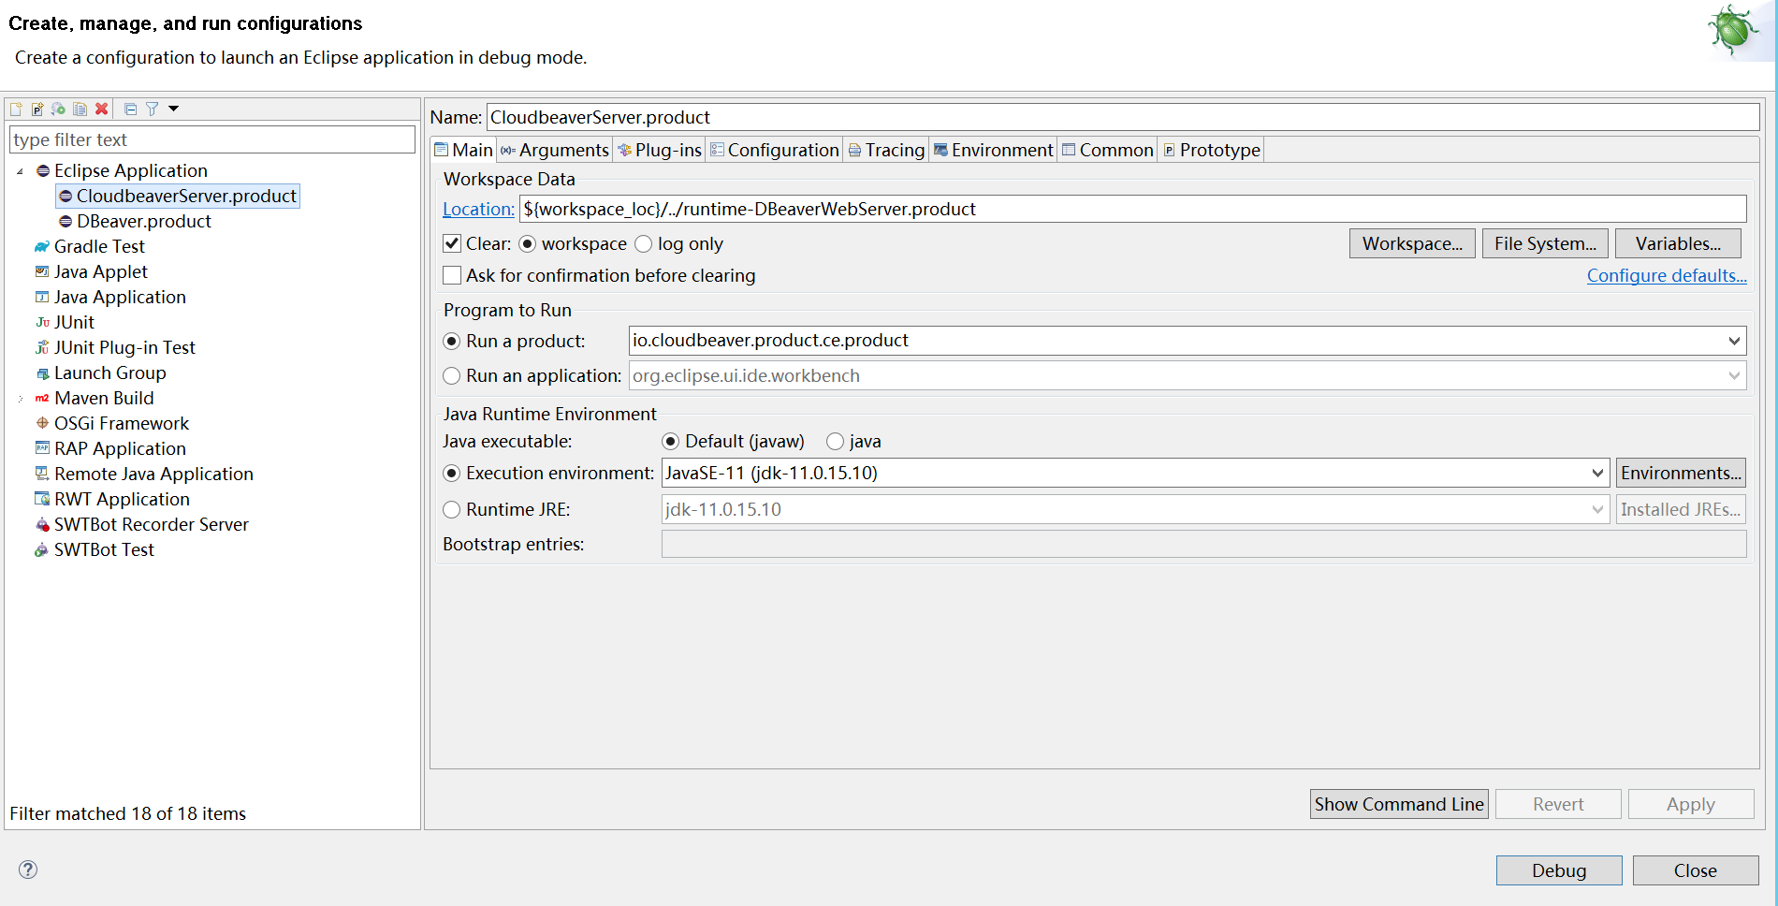Screen dimensions: 1778x906
Task: Create a new launch configuration
Action: pos(16,110)
